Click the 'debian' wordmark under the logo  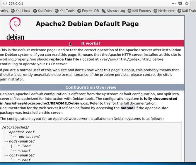tap(15, 37)
